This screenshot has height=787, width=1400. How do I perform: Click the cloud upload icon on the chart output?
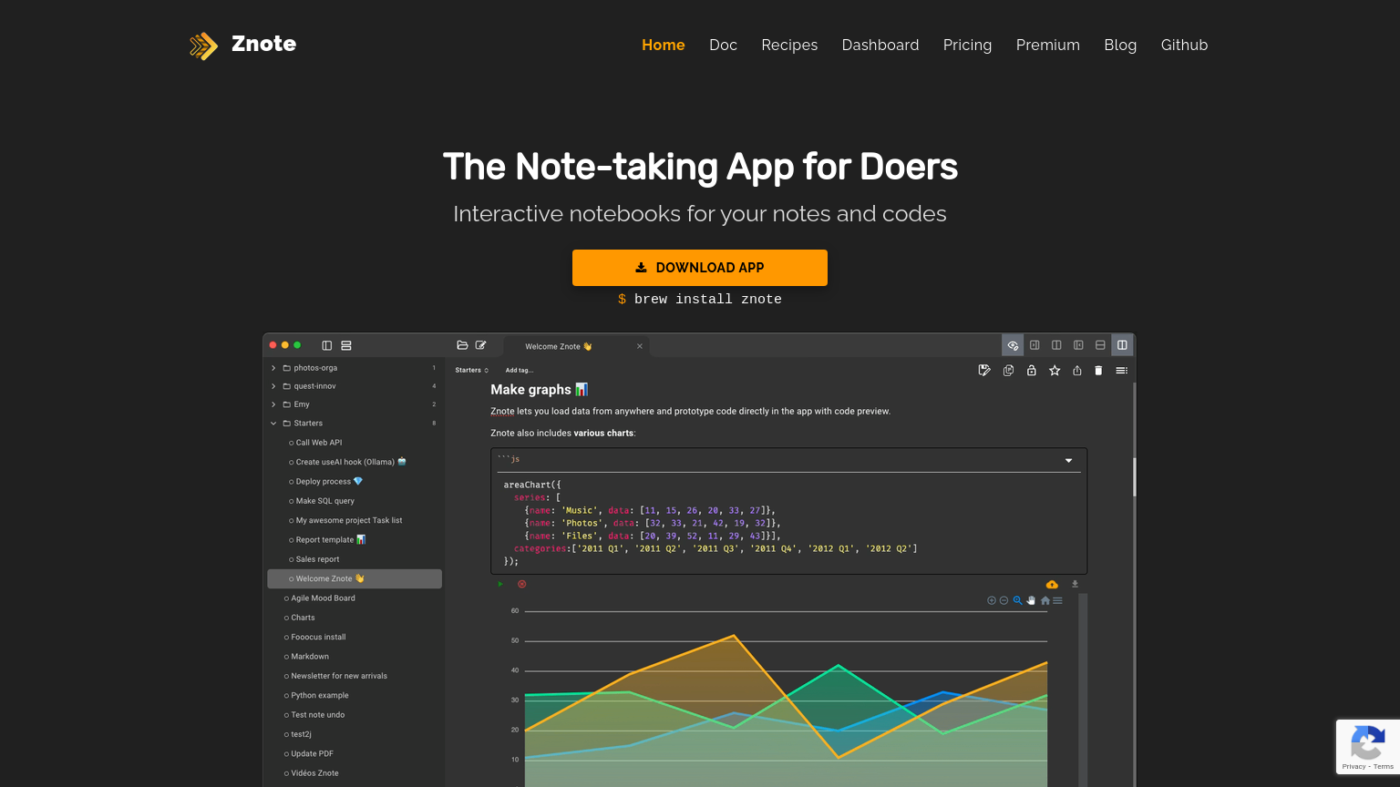pos(1052,584)
